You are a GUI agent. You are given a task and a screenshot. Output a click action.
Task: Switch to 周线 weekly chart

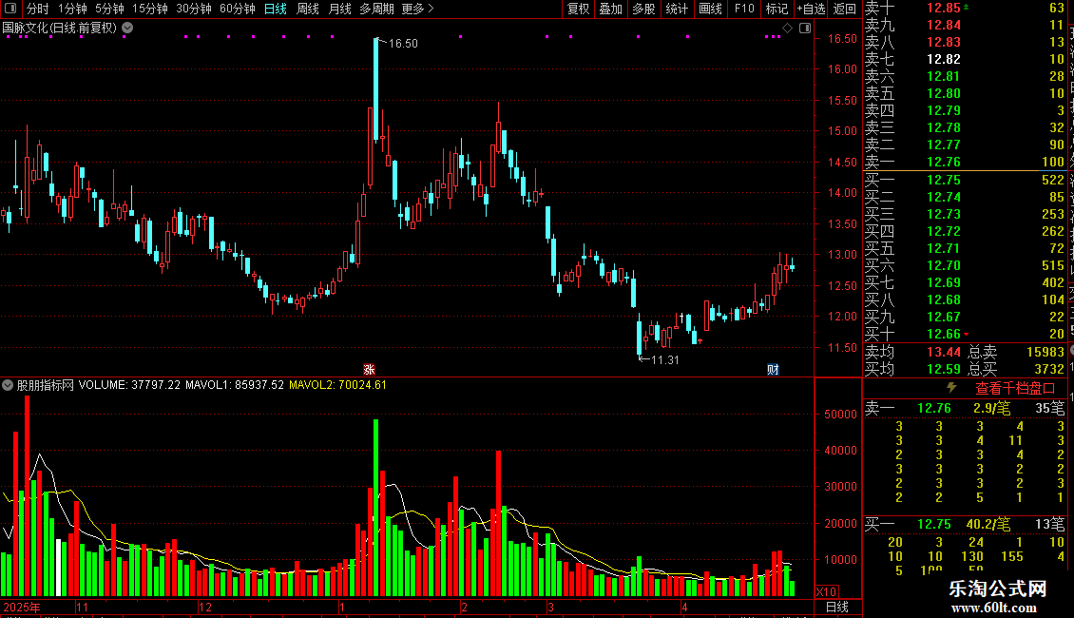pyautogui.click(x=308, y=9)
